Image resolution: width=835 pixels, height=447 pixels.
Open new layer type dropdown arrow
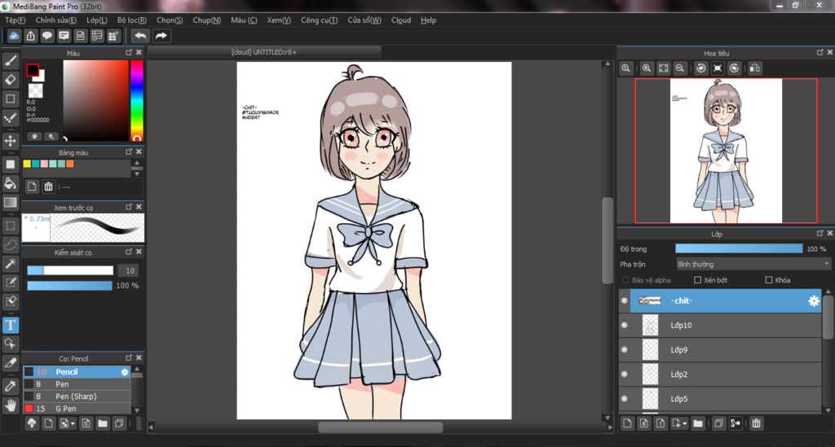tap(684, 423)
